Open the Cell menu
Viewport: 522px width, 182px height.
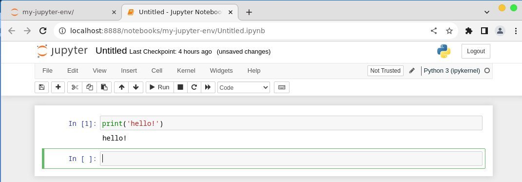[157, 71]
